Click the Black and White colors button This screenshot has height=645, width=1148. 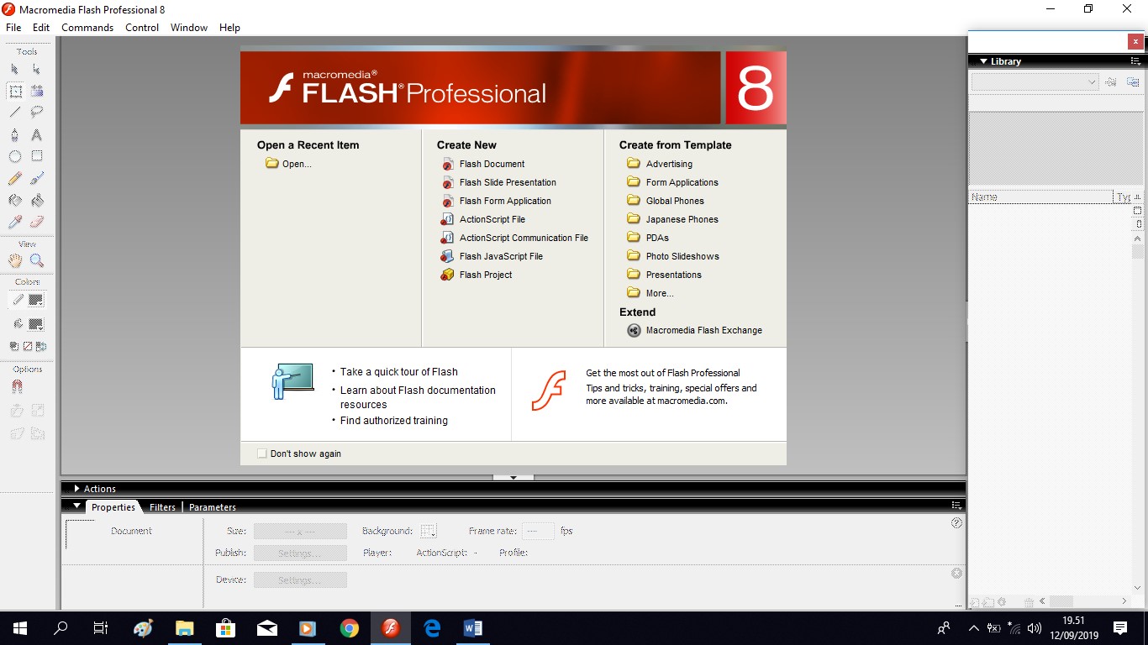[x=14, y=346]
